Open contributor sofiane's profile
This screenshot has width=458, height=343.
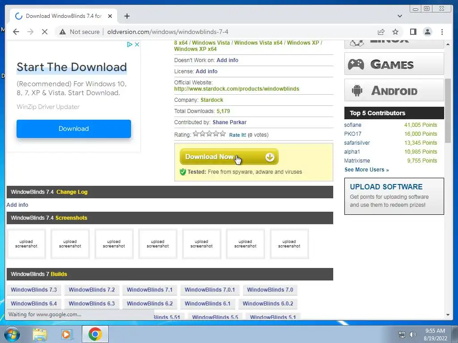(352, 125)
